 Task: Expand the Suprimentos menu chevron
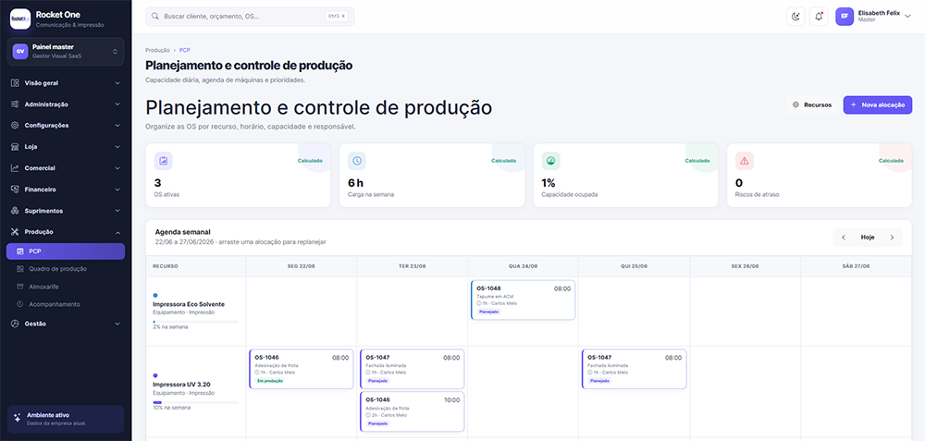coord(117,211)
